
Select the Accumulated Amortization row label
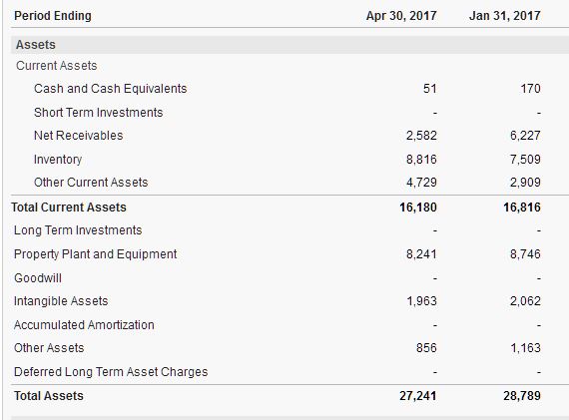click(84, 325)
